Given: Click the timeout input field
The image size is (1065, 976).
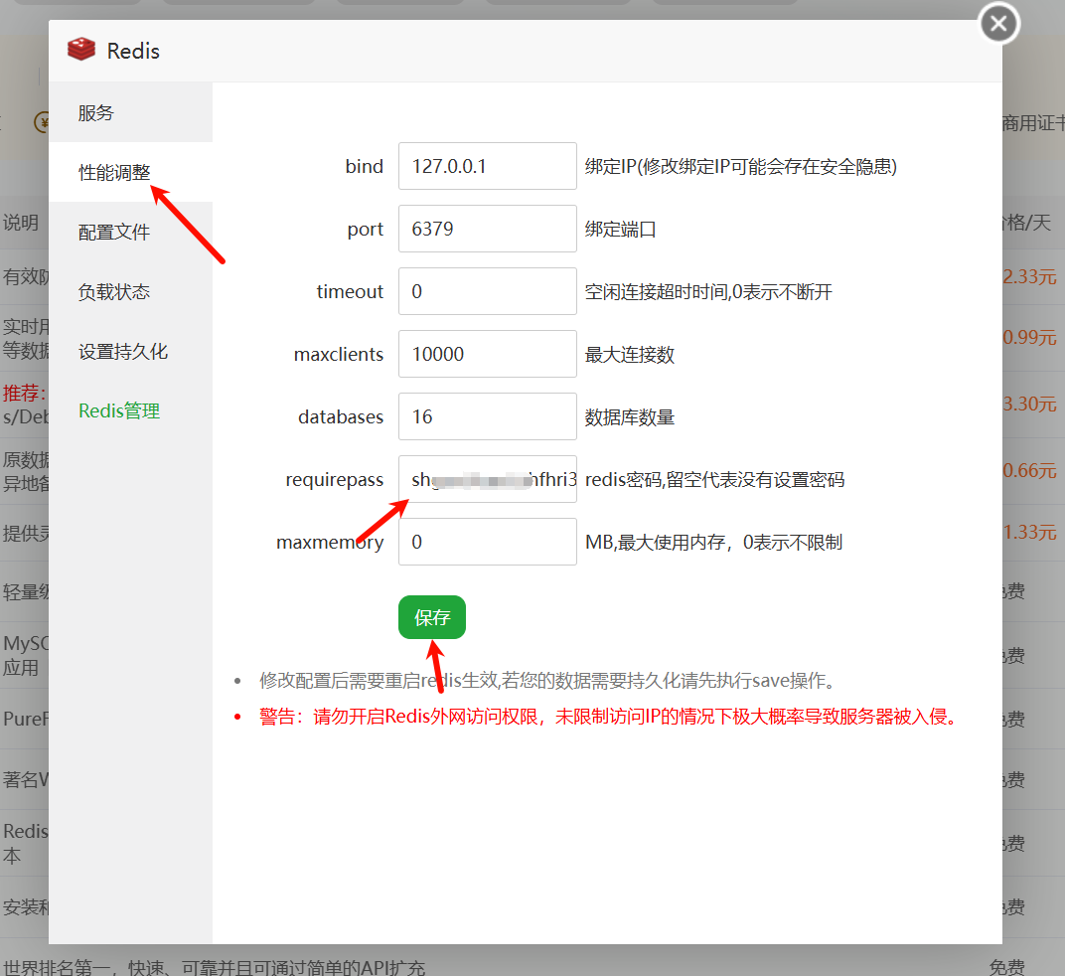Looking at the screenshot, I should (487, 291).
